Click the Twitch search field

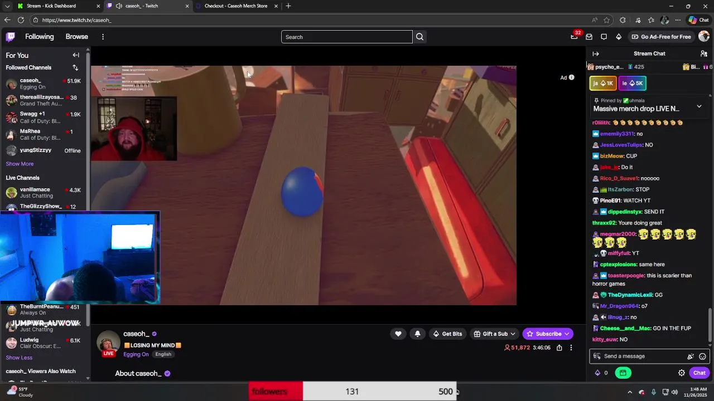click(346, 37)
